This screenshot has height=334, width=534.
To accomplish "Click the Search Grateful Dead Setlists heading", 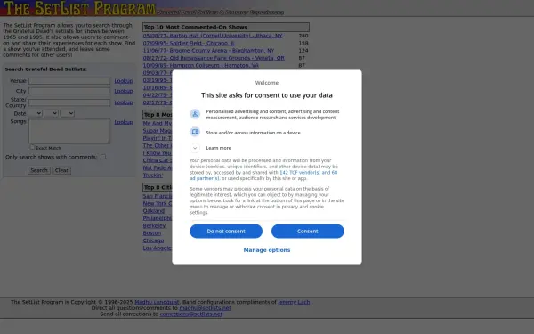I will click(x=46, y=69).
